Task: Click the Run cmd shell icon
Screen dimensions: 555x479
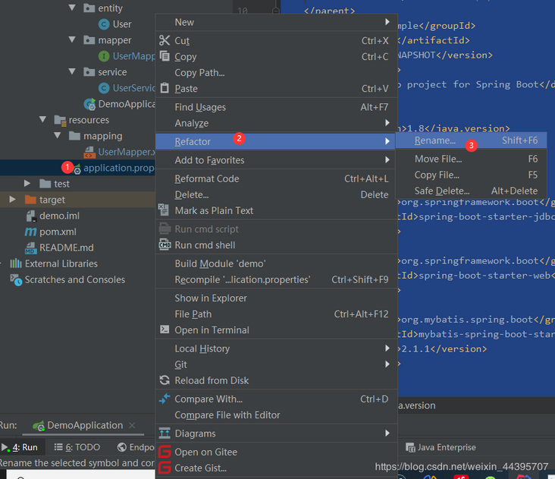Action: [x=165, y=245]
